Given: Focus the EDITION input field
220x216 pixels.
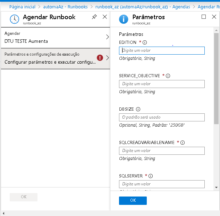Looking at the screenshot, I should pos(162,50).
